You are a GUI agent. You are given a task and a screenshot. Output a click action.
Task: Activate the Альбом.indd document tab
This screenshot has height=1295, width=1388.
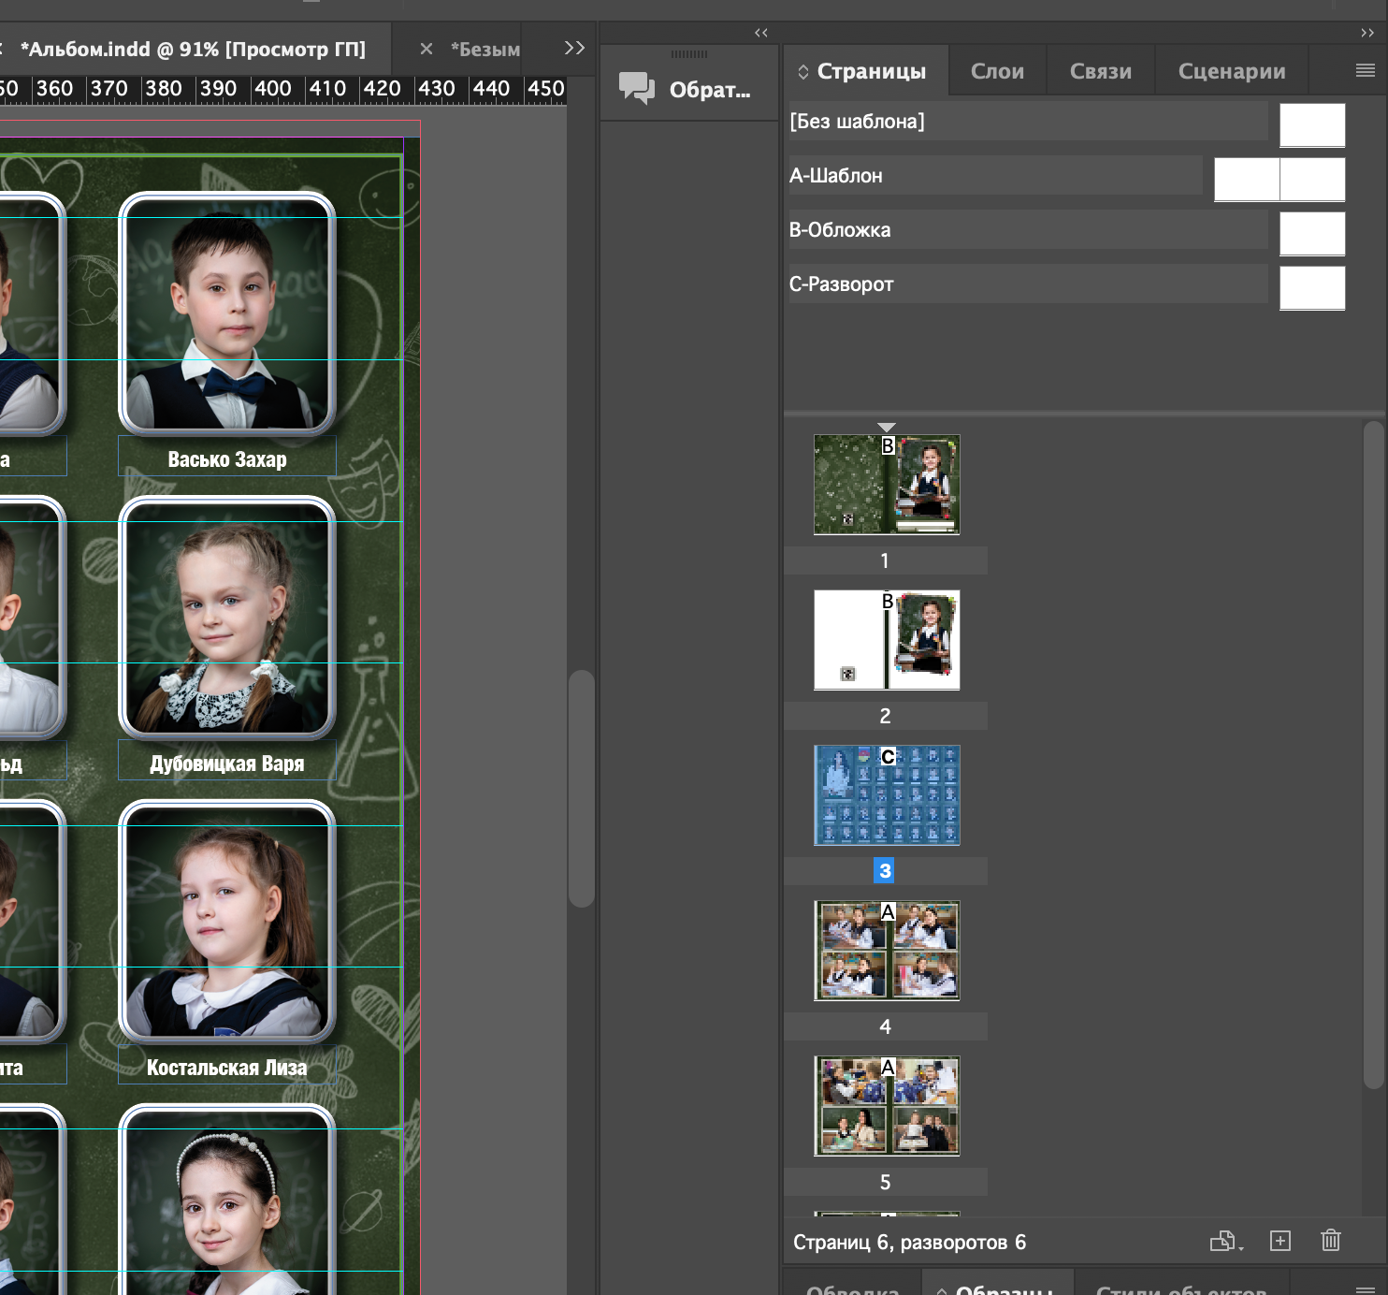coord(192,49)
